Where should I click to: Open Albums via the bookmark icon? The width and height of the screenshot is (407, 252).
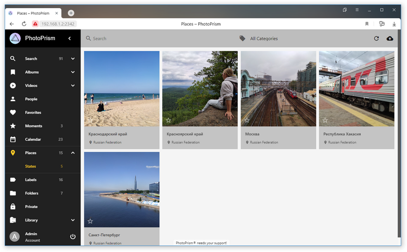[13, 72]
